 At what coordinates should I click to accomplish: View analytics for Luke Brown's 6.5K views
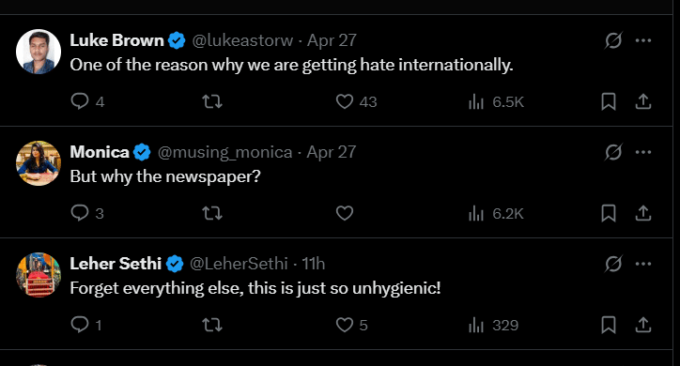coord(496,101)
